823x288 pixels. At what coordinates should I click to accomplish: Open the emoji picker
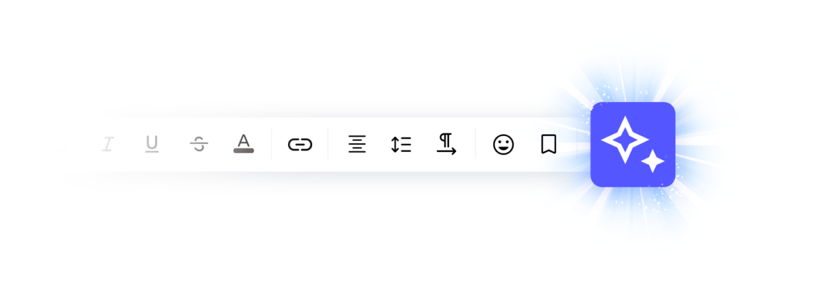503,144
